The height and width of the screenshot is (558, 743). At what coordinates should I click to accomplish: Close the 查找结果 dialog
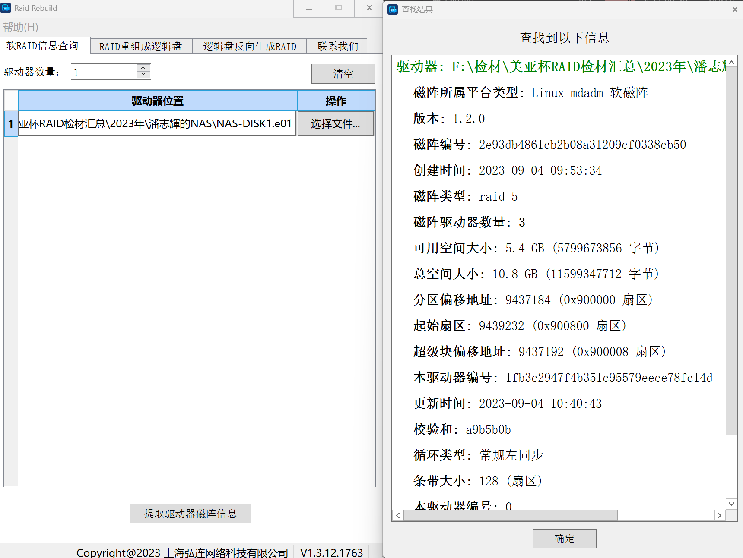pyautogui.click(x=734, y=9)
